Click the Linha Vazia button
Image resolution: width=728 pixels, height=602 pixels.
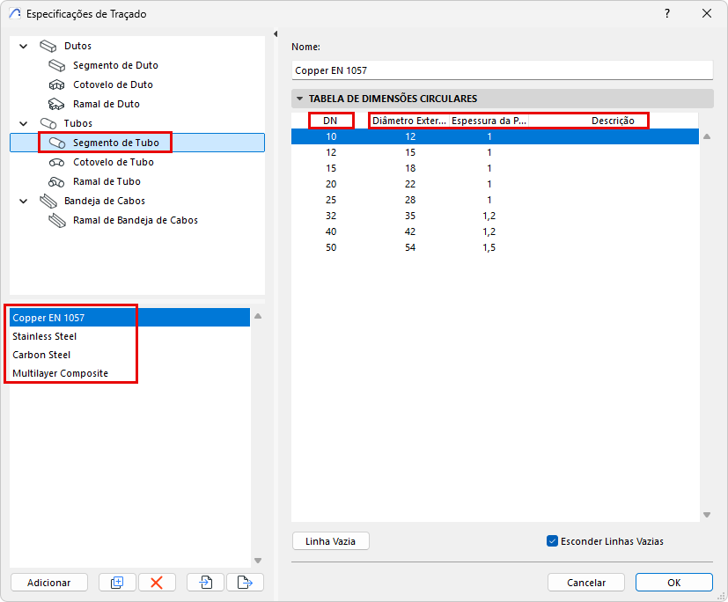(331, 541)
